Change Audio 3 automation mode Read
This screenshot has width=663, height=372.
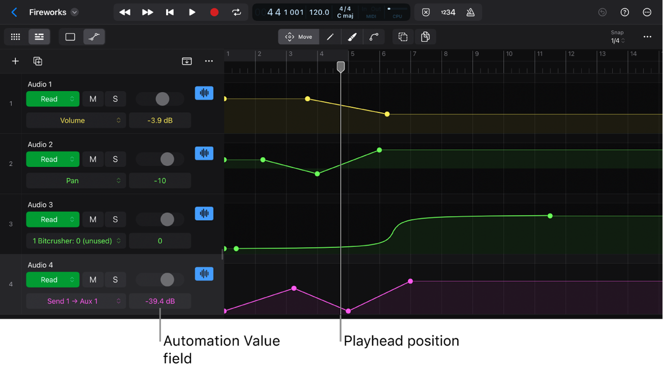(53, 220)
